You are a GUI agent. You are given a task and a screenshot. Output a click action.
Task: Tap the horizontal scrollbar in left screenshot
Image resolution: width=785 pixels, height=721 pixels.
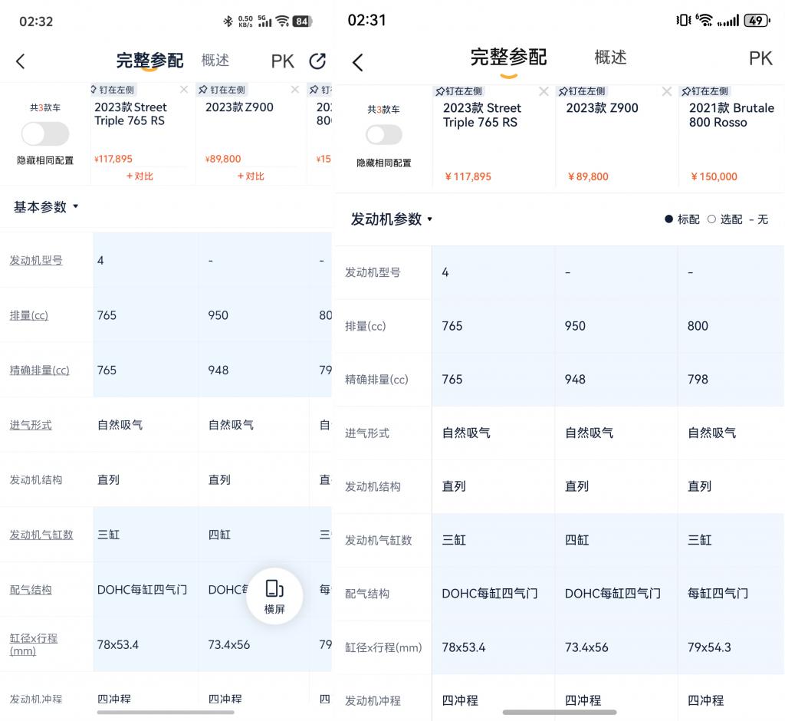[x=166, y=712]
